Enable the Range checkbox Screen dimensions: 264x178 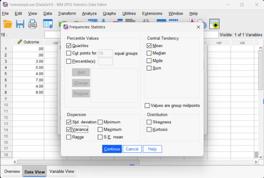[x=69, y=137]
